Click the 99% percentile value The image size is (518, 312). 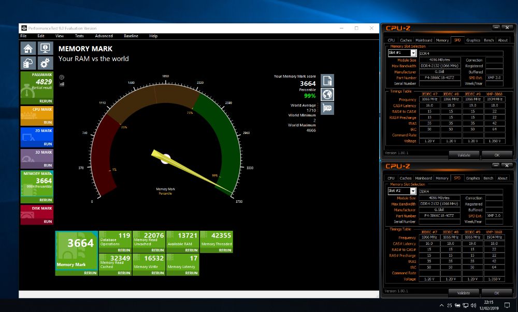tap(310, 96)
